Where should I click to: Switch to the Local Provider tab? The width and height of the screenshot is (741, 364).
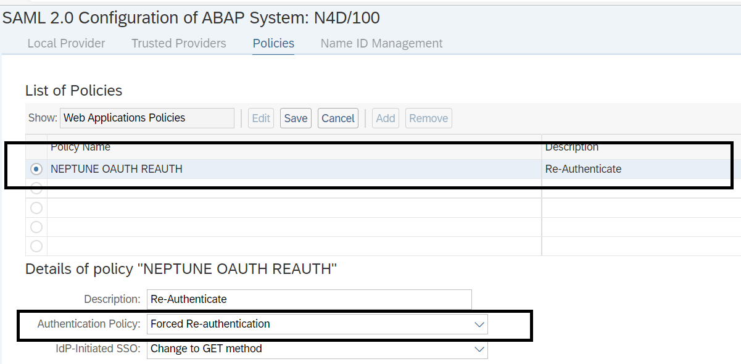tap(65, 43)
